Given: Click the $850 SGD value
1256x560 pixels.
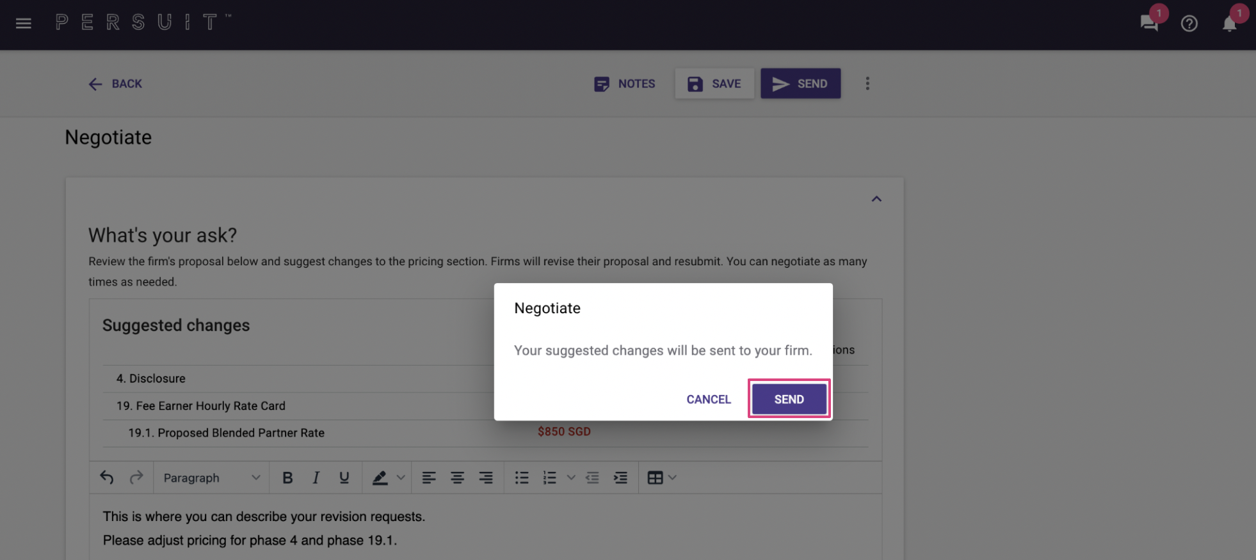Looking at the screenshot, I should pos(564,432).
